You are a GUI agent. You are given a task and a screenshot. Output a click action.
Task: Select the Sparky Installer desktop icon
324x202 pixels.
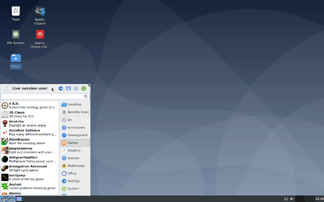click(40, 15)
